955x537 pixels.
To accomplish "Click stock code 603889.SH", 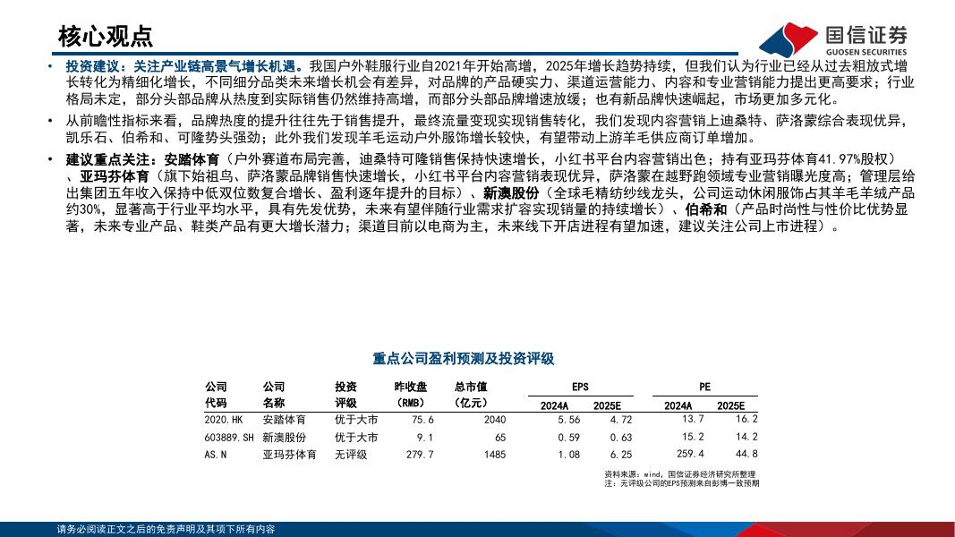I will pos(229,437).
